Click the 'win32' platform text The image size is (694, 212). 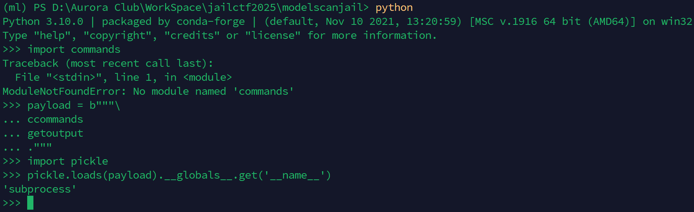point(677,22)
